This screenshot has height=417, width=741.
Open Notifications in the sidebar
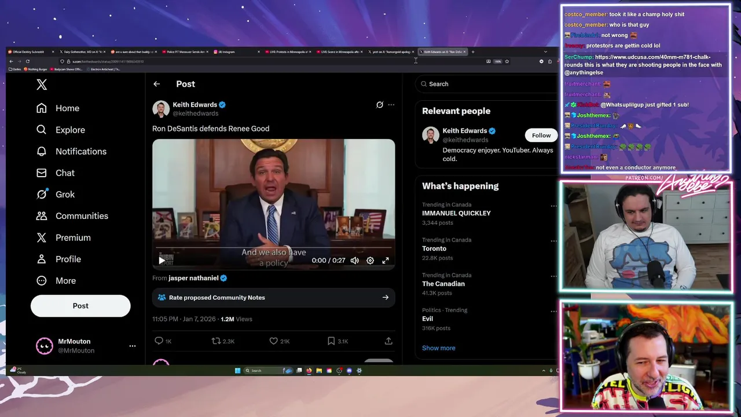[72, 151]
